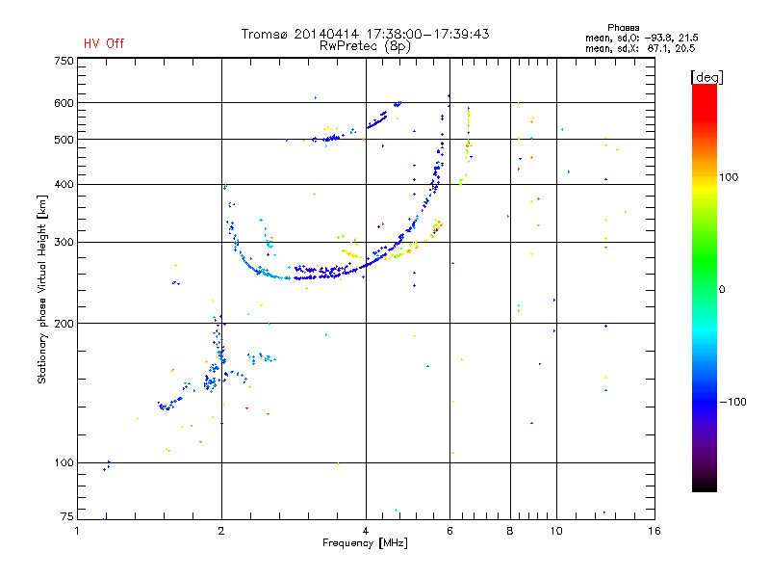The image size is (770, 578).
Task: Click the 'RwPretec (8p)' subtitle
Action: 365,46
